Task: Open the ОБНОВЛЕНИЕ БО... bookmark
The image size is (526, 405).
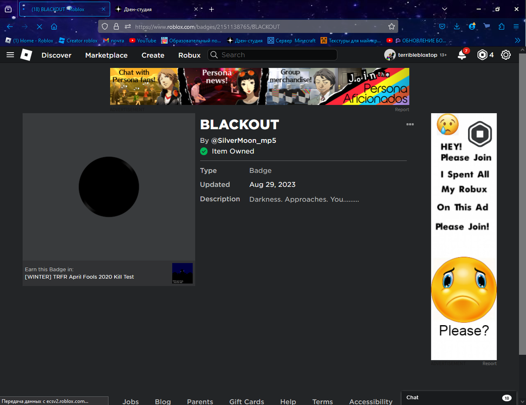Action: click(x=416, y=40)
